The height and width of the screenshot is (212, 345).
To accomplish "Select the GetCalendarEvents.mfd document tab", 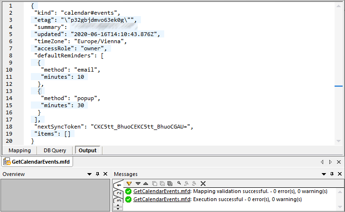I will point(37,162).
